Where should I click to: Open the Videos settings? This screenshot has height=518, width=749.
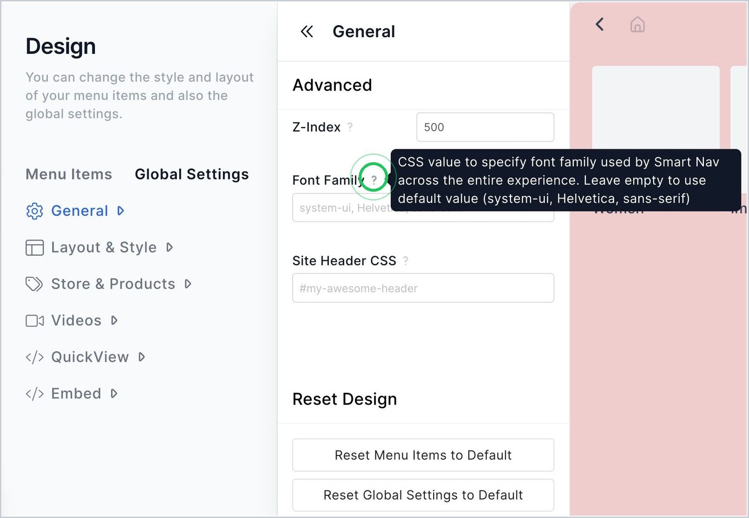[x=76, y=320]
